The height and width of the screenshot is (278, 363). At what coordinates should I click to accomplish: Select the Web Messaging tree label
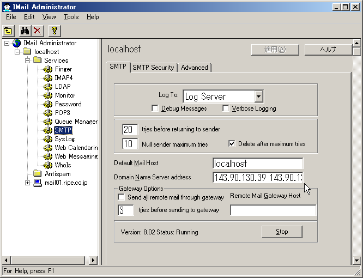coord(76,156)
